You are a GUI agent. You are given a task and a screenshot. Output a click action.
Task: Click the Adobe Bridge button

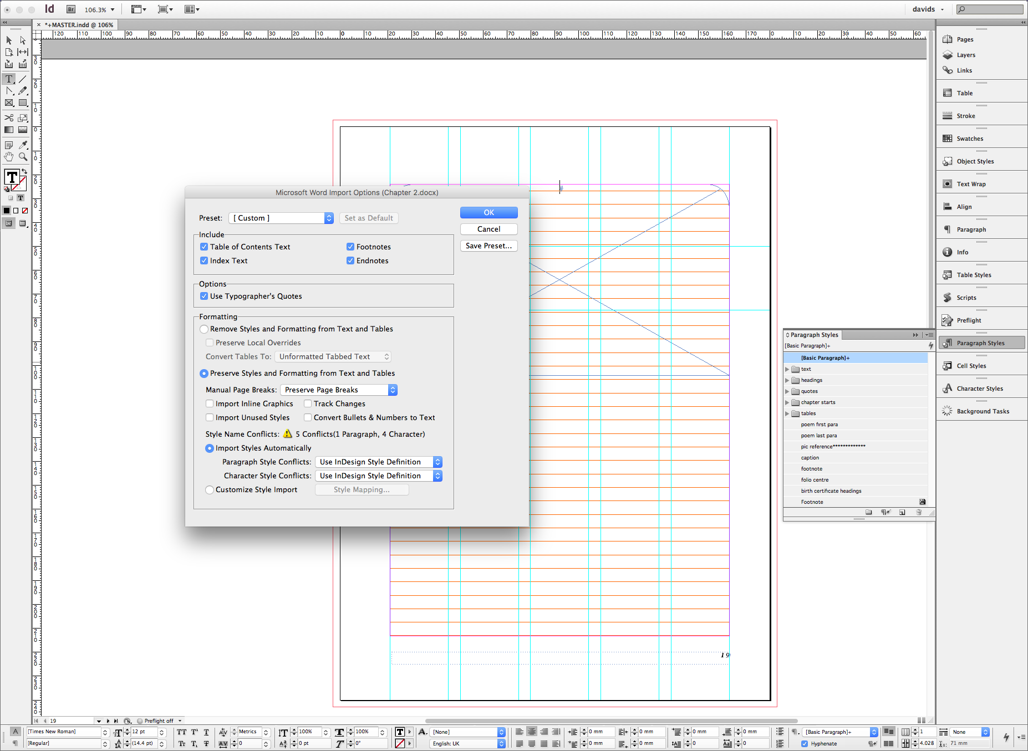pyautogui.click(x=71, y=9)
